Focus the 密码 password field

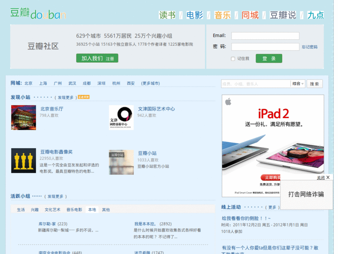(265, 47)
